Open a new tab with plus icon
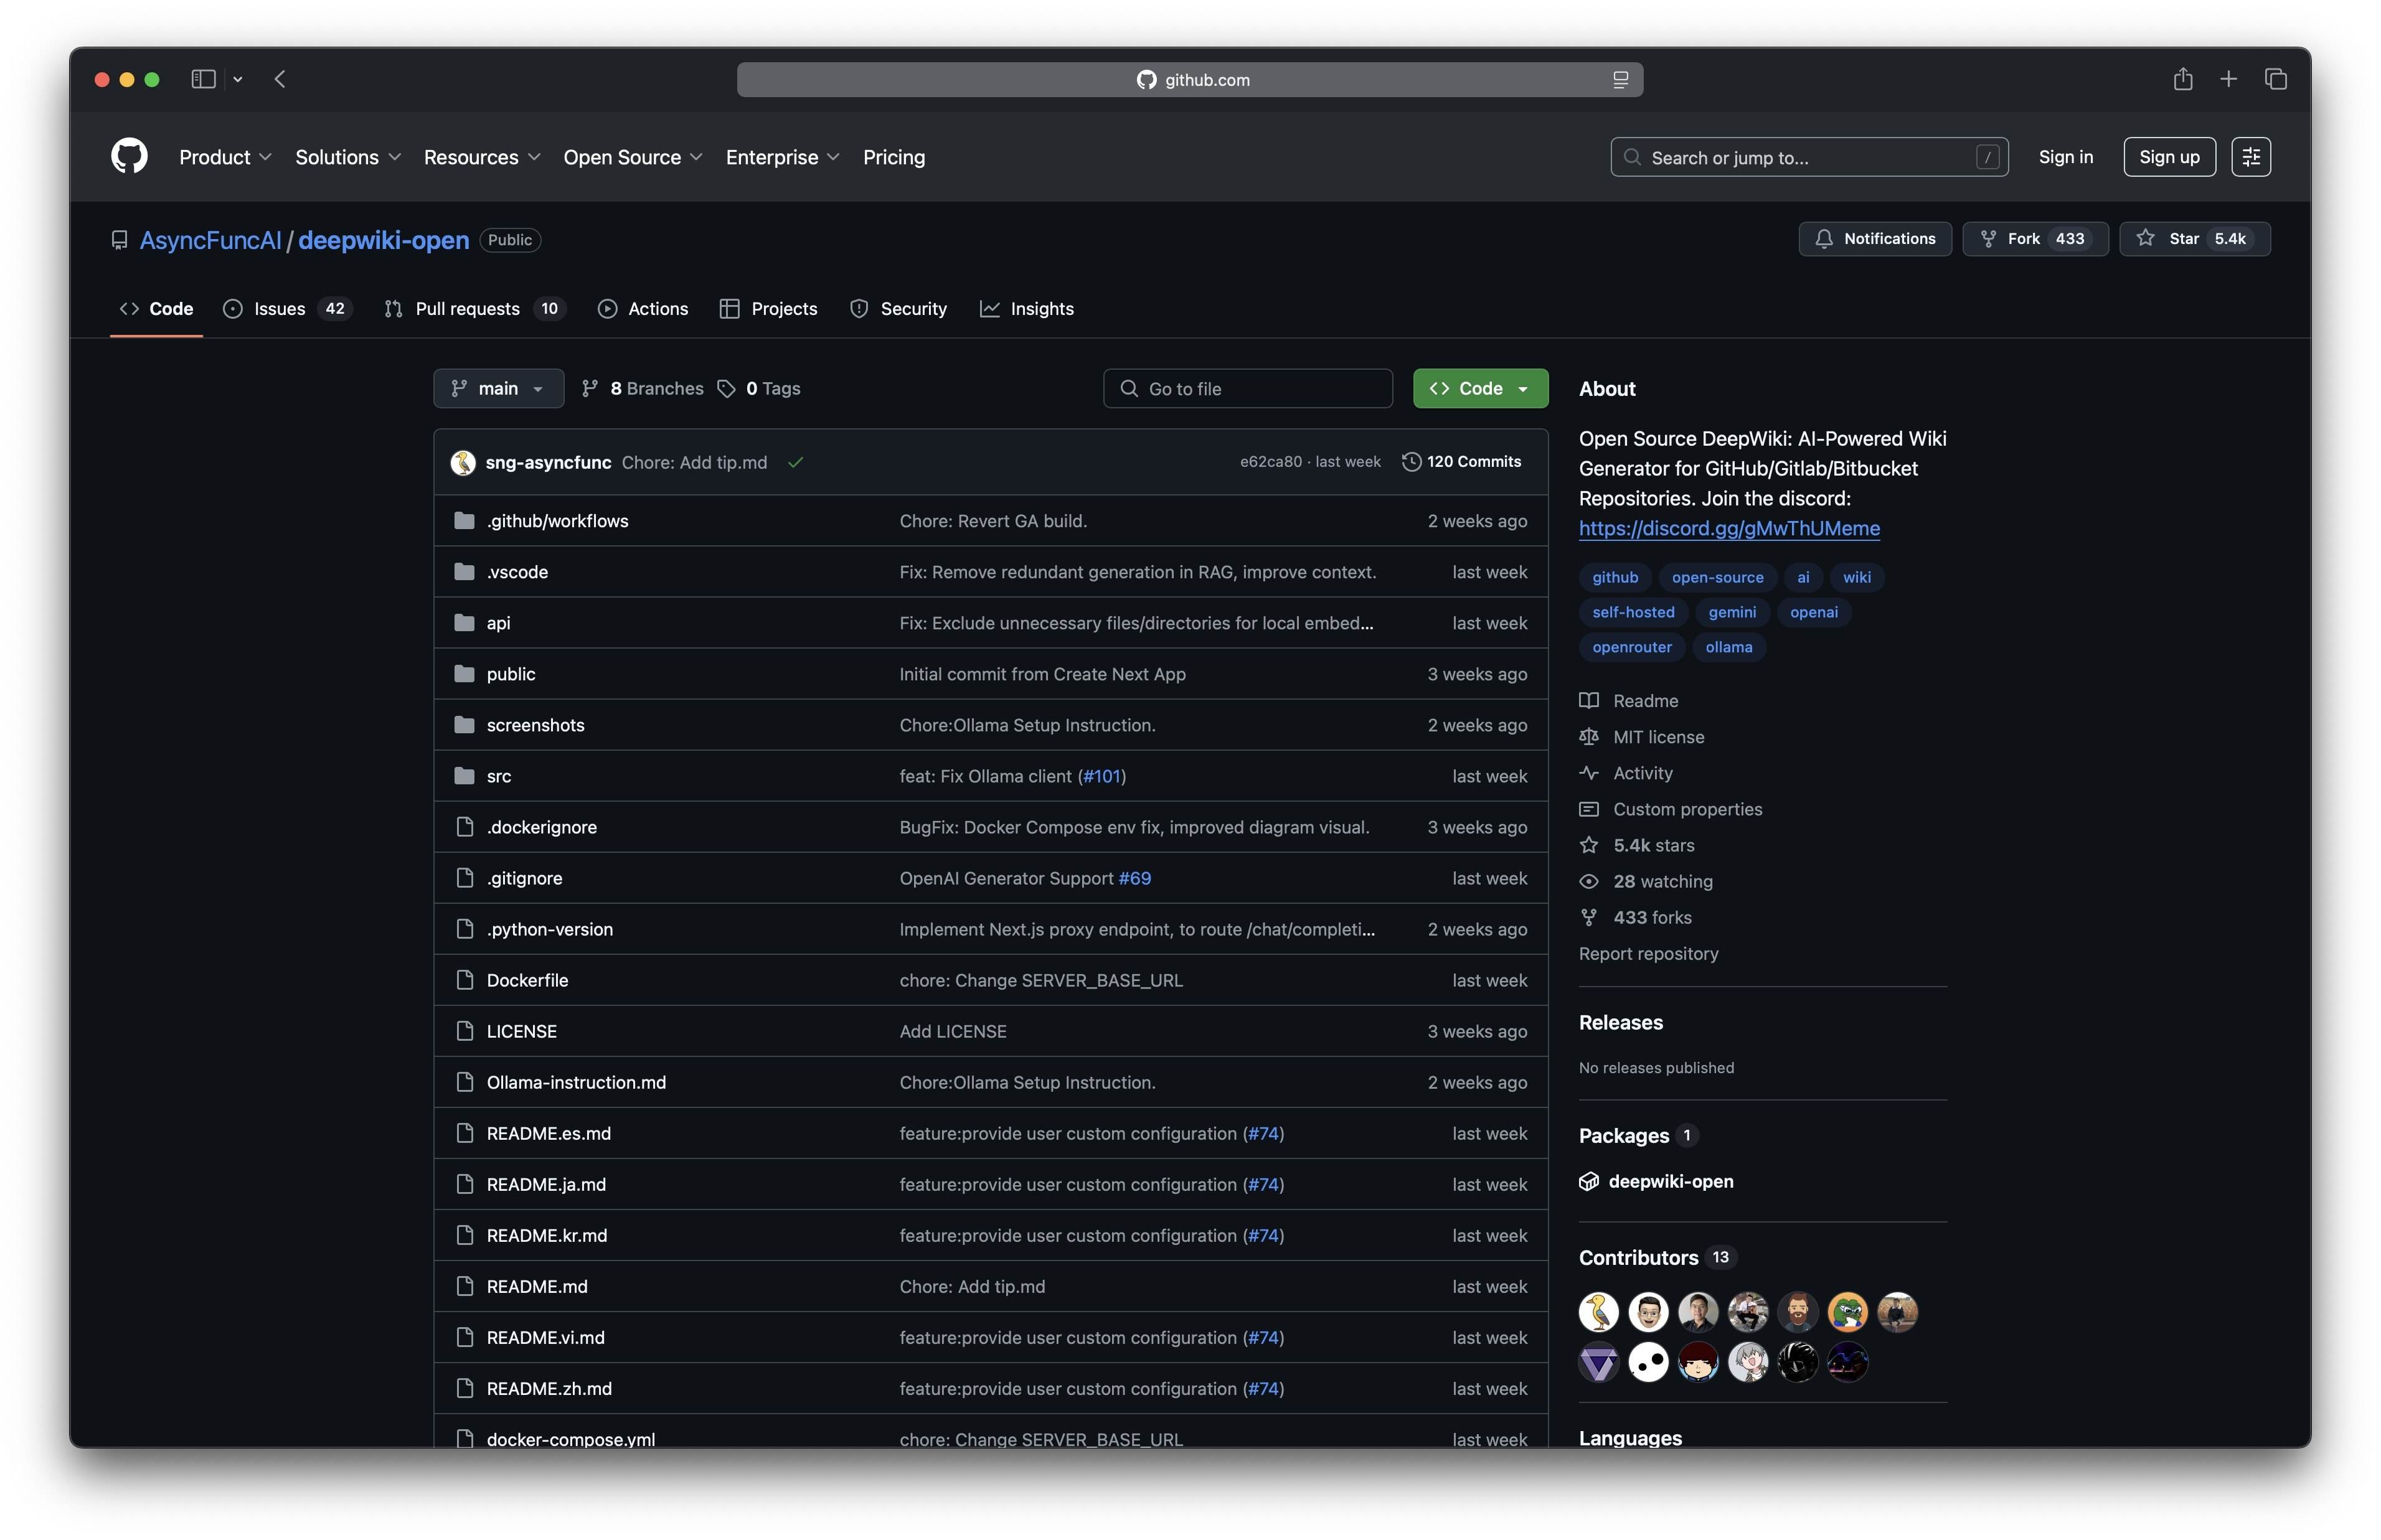The width and height of the screenshot is (2381, 1540). click(x=2228, y=79)
